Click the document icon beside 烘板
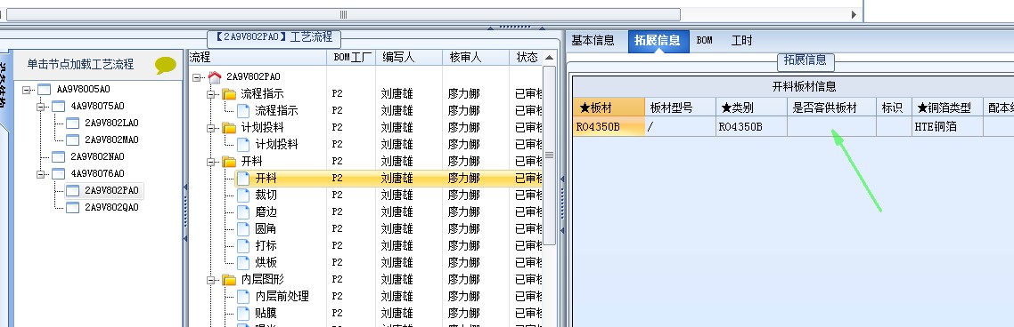 (243, 262)
